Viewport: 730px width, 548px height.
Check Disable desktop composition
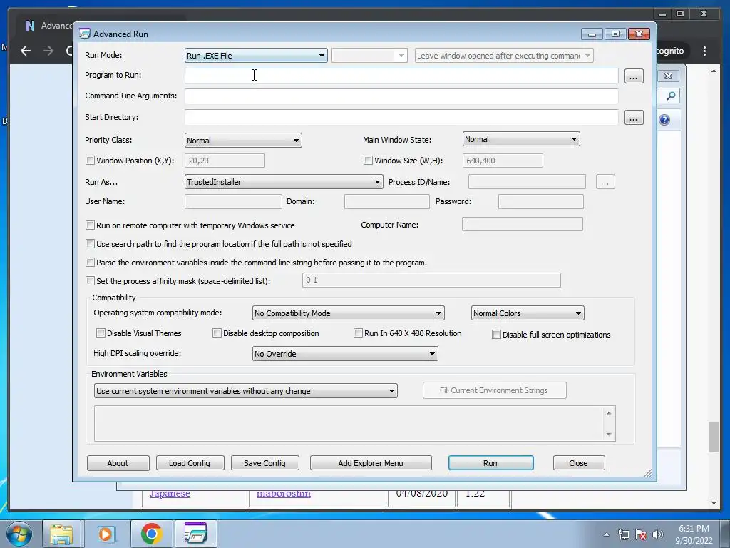point(217,333)
